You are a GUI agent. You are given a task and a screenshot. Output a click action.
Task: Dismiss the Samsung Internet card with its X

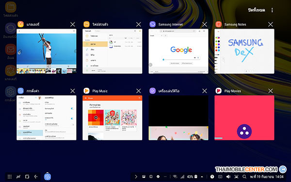pos(205,24)
